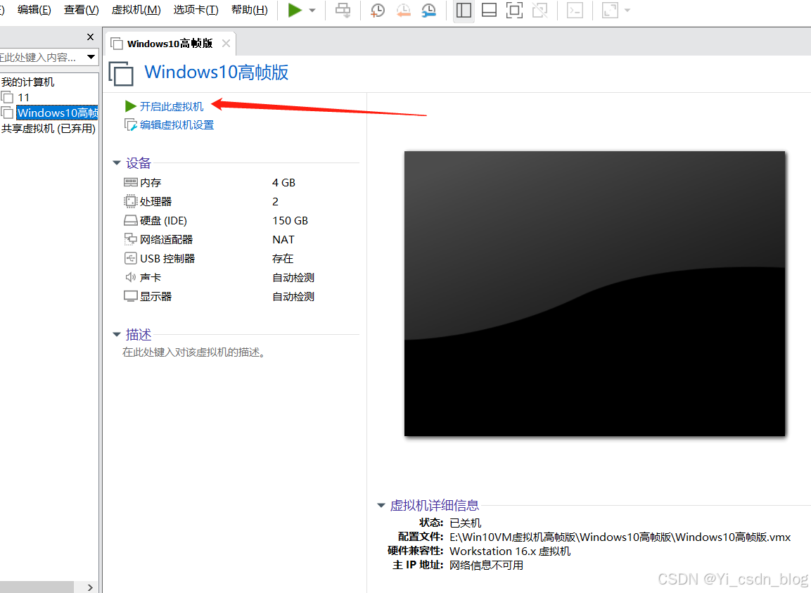Click the unity mode toolbar icon
Image resolution: width=811 pixels, height=593 pixels.
(x=540, y=11)
